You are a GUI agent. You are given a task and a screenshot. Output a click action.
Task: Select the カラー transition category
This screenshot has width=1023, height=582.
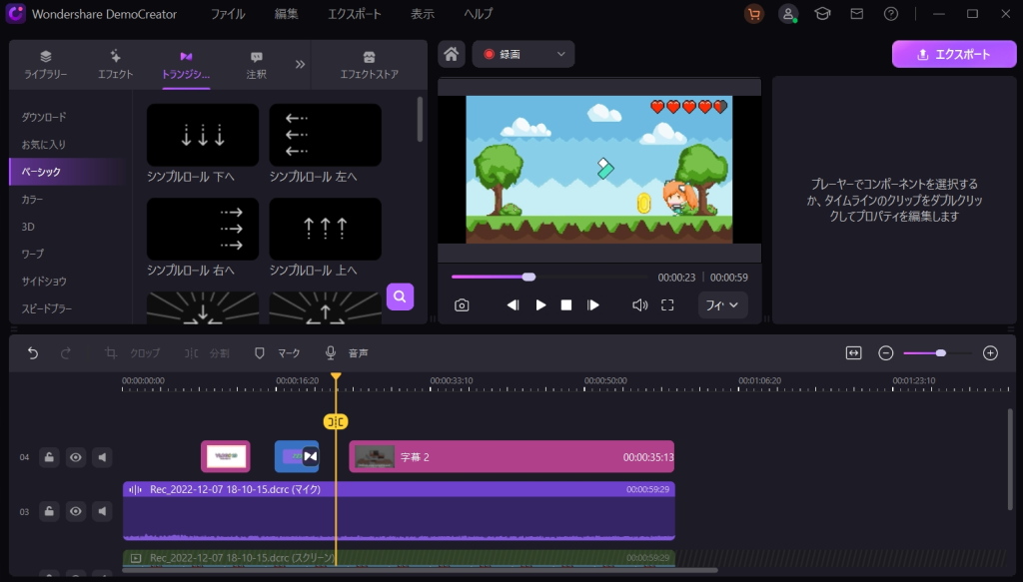click(33, 200)
